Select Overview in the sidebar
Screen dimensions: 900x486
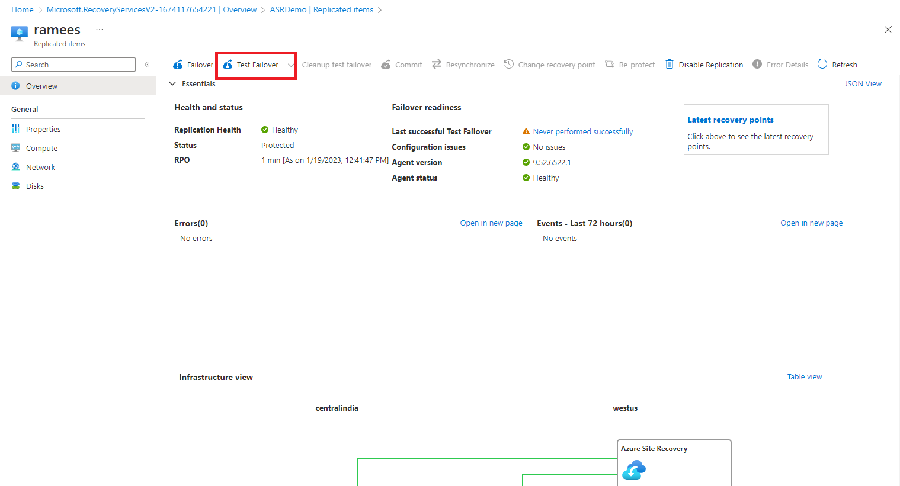click(x=78, y=86)
